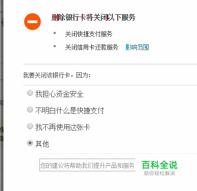Screen dimensions: 197x191
Task: Click square bullet beside 关闭快捷支付服务
Action: click(x=55, y=33)
